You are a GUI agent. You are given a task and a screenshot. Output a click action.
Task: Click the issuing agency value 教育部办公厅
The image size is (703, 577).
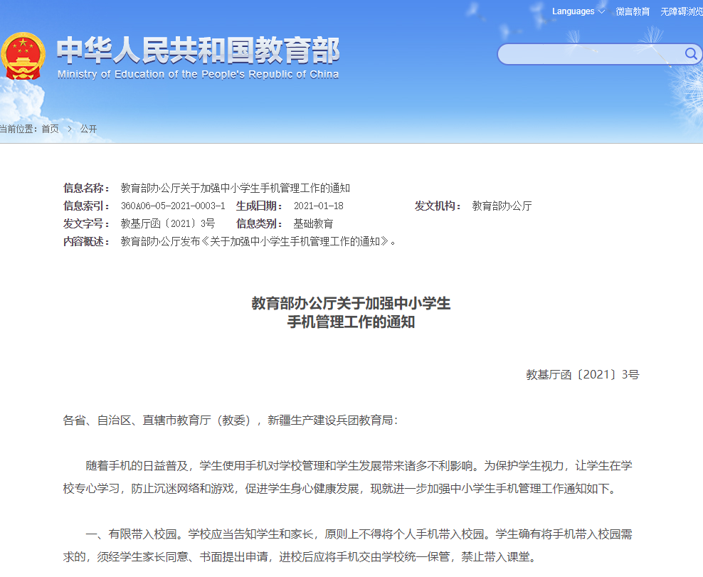[502, 206]
